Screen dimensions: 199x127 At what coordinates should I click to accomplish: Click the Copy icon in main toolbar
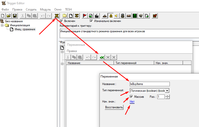pos(29,16)
